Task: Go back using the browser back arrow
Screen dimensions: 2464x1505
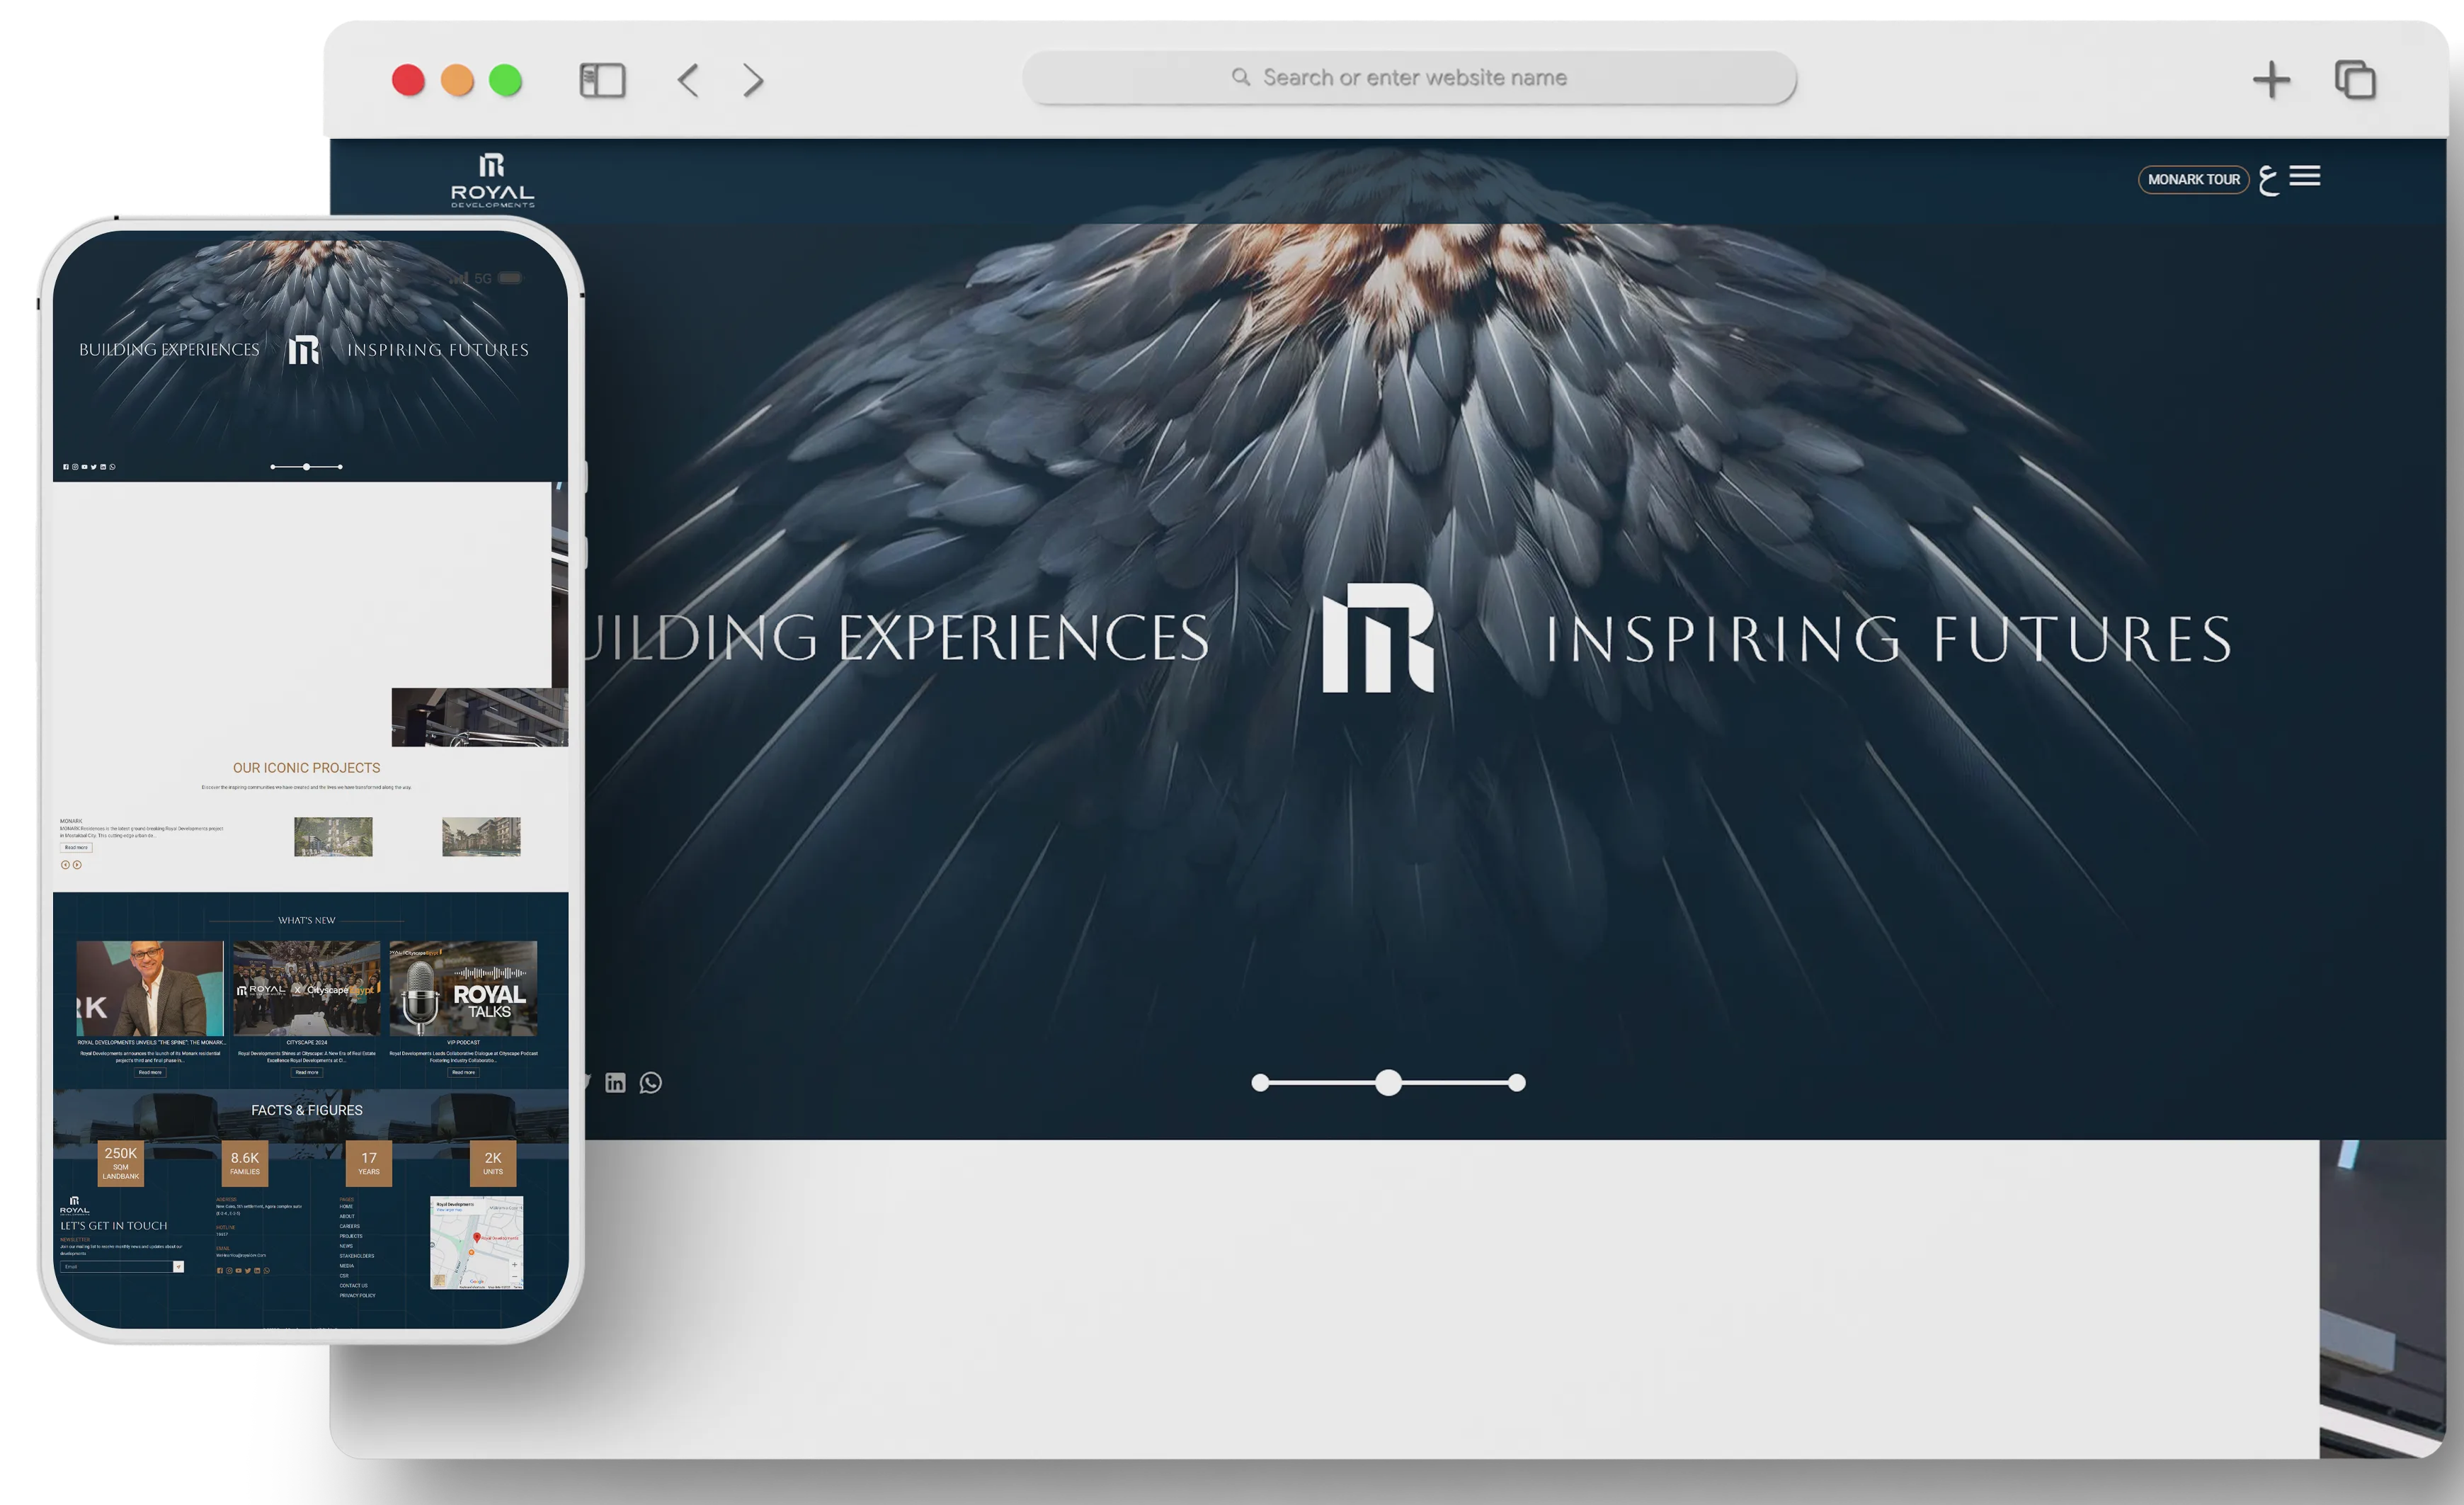Action: (688, 80)
